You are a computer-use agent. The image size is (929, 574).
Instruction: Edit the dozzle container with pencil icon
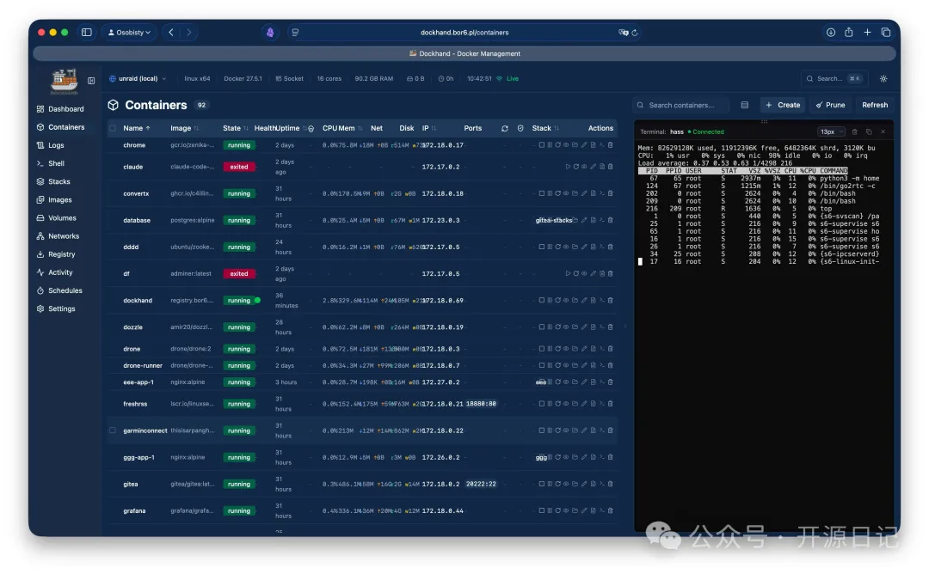pos(584,327)
